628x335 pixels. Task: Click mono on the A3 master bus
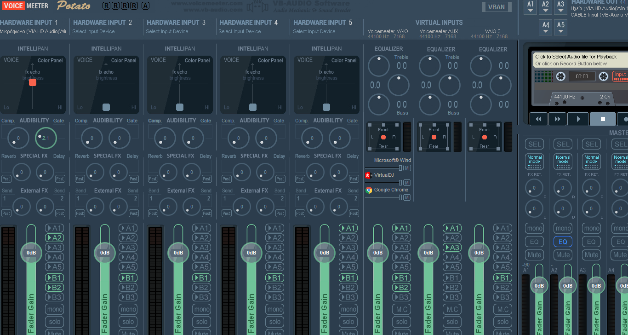(592, 228)
